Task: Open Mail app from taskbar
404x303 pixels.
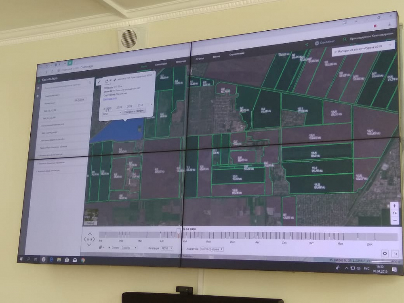Action: click(x=75, y=260)
